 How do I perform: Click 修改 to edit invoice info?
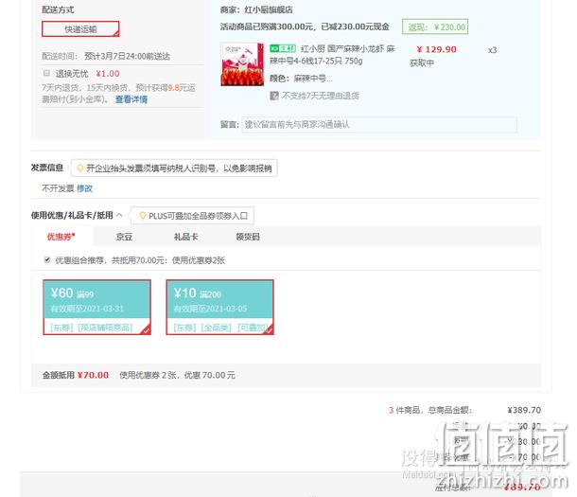84,188
